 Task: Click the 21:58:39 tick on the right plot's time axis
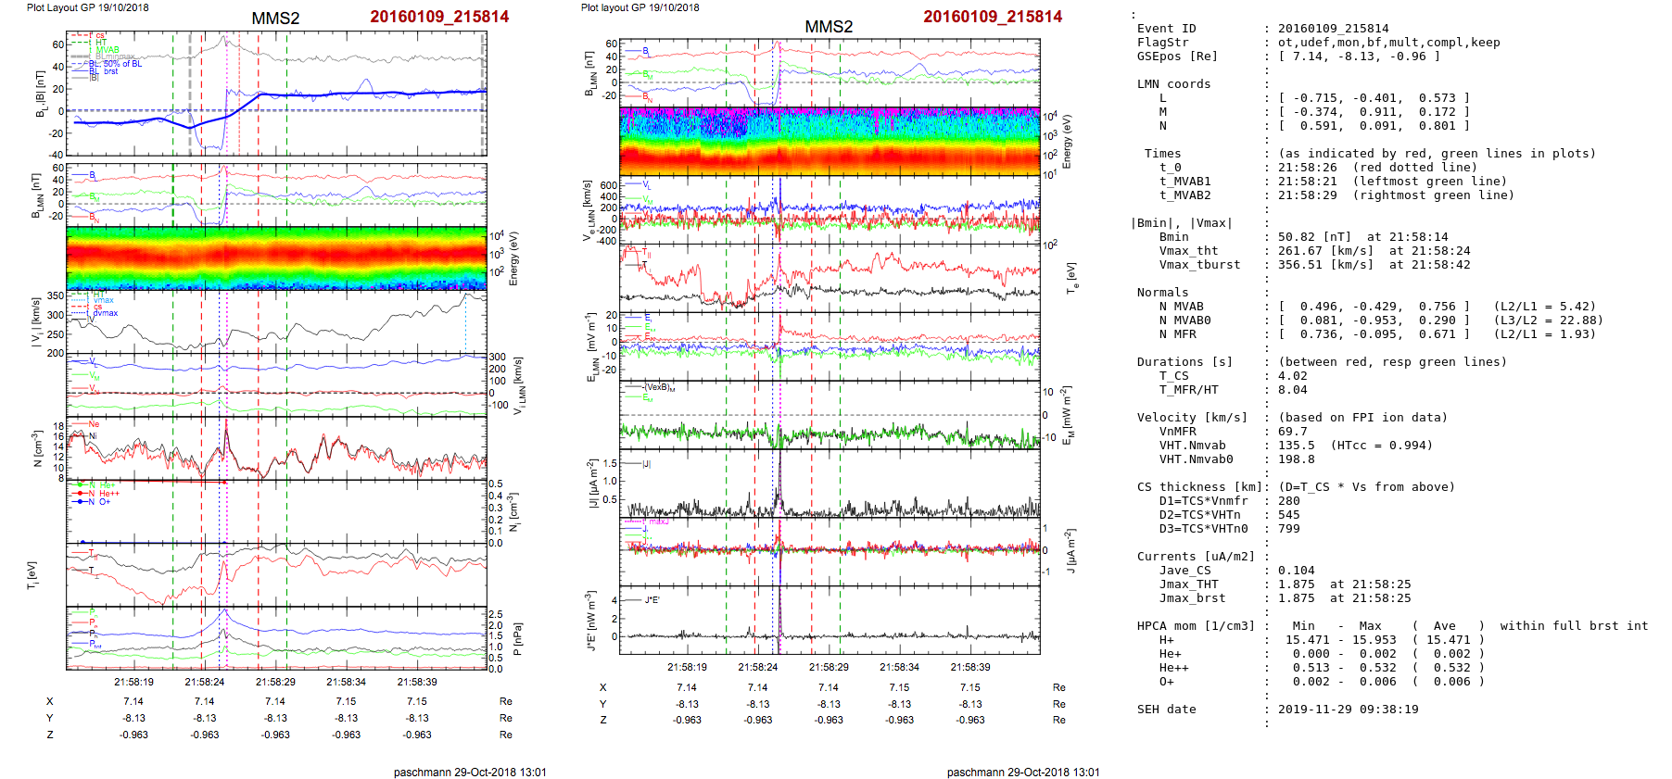coord(969,667)
